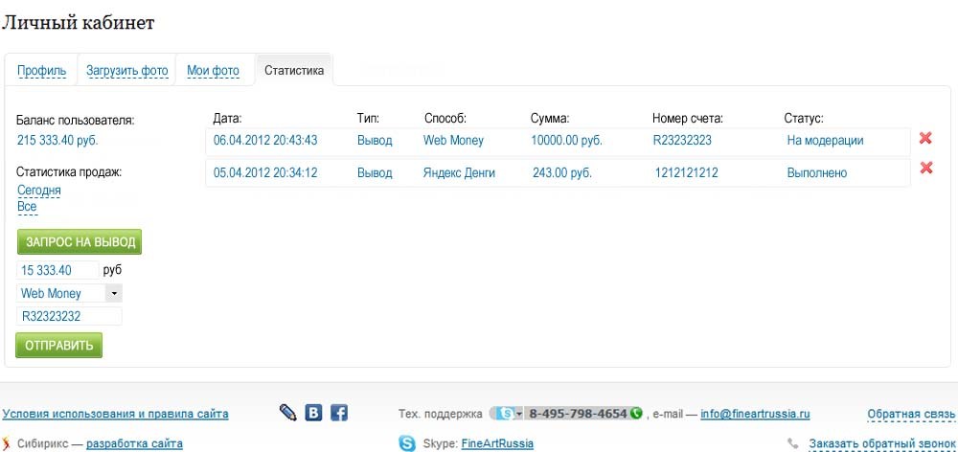Image resolution: width=958 pixels, height=452 pixels.
Task: Click the balance value 215 333.40 руб.
Action: [x=57, y=141]
